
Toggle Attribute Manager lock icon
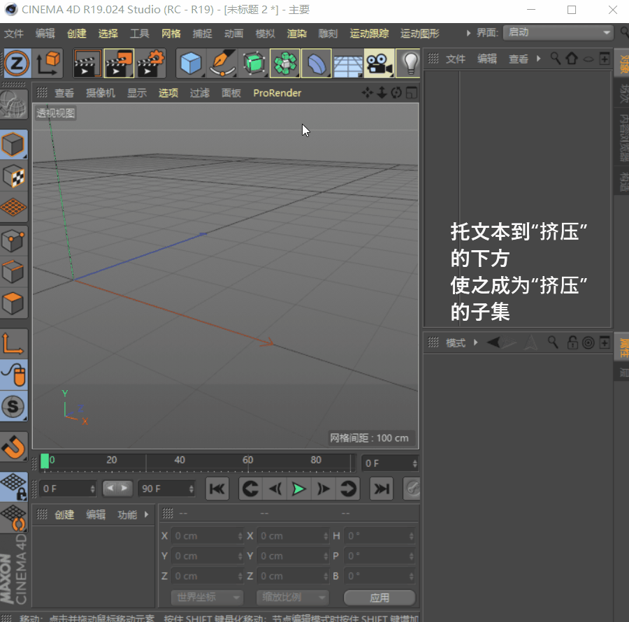click(x=572, y=342)
